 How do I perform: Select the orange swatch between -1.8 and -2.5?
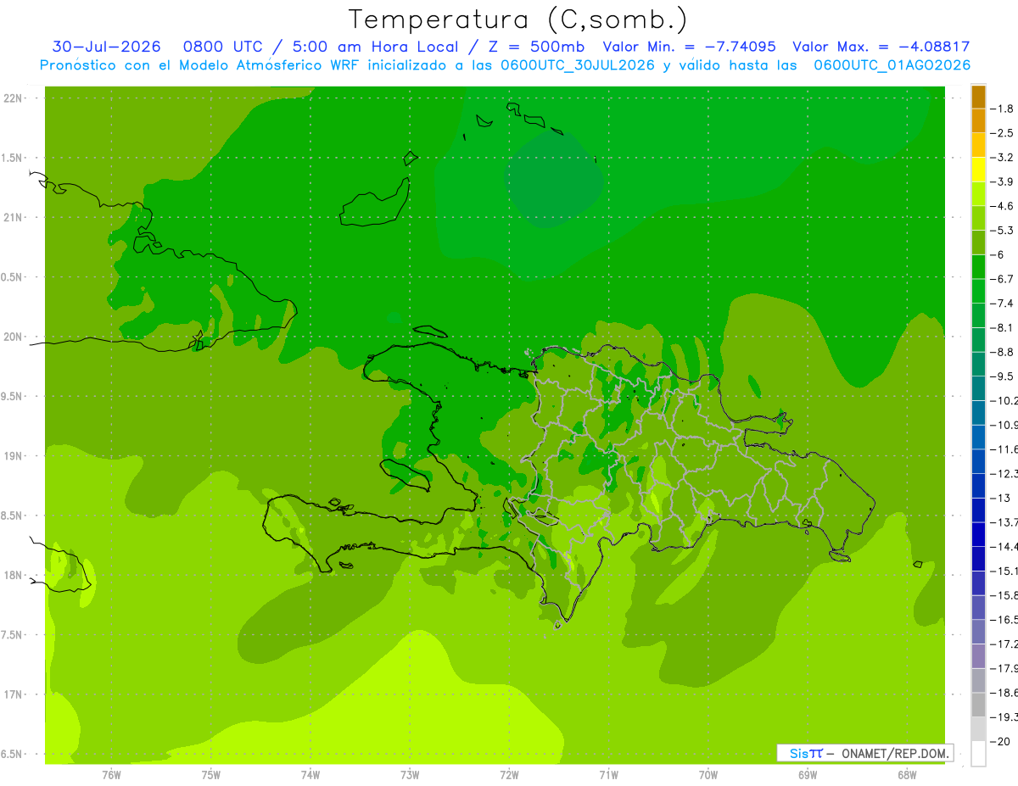coord(978,121)
